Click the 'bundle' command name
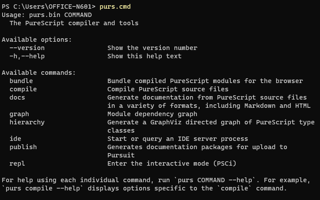Image resolution: width=320 pixels, height=200 pixels. (x=21, y=81)
